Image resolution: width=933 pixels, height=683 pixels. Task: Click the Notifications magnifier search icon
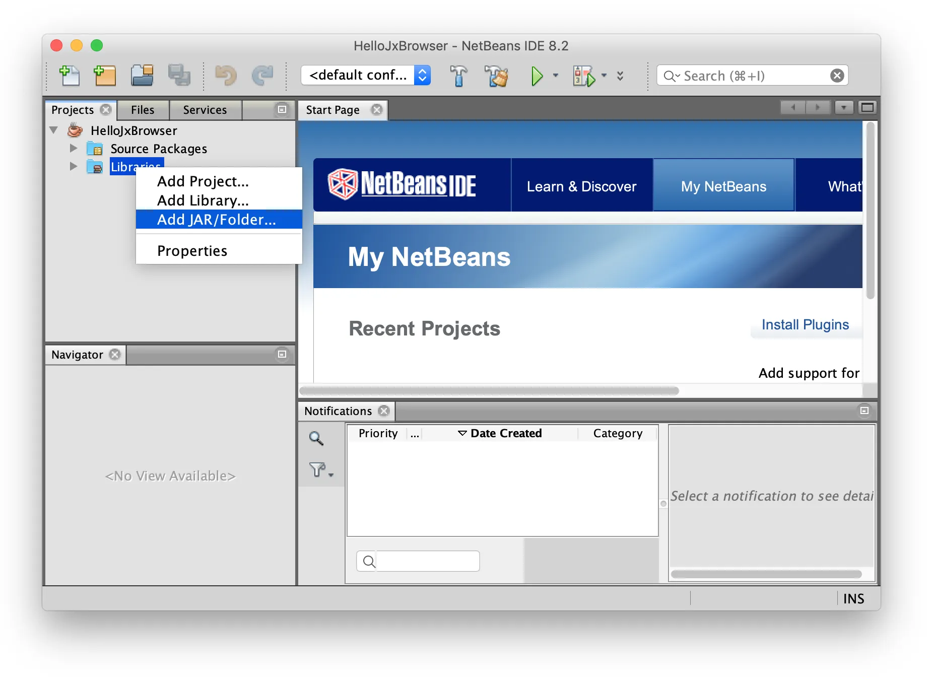click(316, 438)
